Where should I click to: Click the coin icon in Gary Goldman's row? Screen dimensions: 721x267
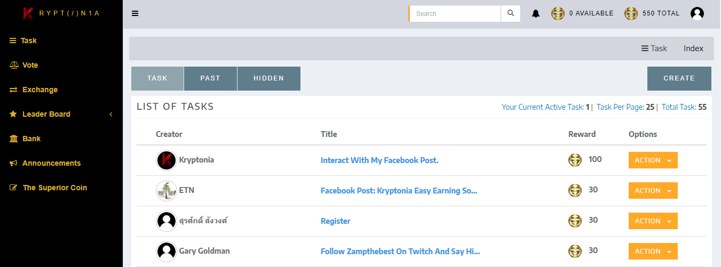[x=575, y=251]
